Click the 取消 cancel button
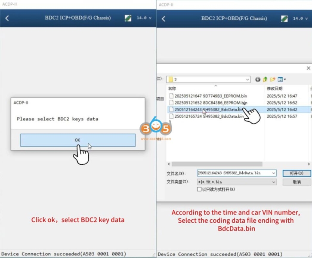 (297, 182)
